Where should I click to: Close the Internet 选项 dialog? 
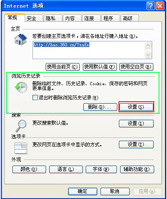click(160, 6)
